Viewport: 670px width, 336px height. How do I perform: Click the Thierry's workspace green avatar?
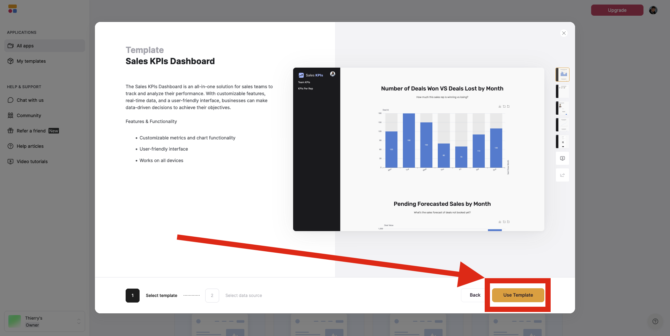tap(15, 321)
